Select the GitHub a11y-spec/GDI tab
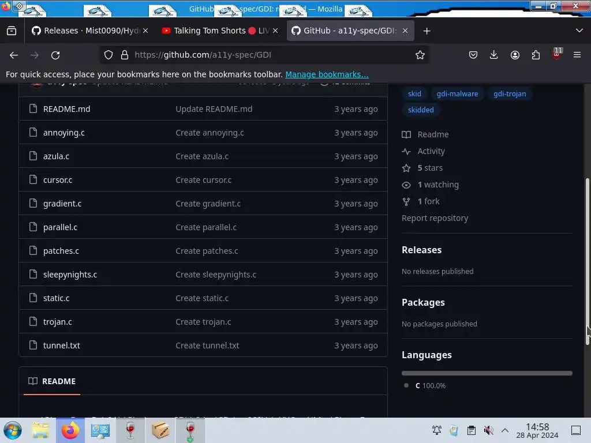Screen dimensions: 591x443 point(350,31)
